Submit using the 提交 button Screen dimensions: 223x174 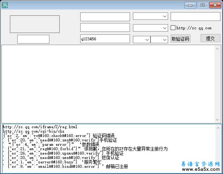[x=210, y=38]
